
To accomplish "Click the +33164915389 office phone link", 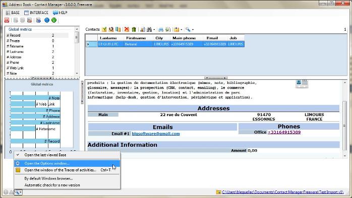I will pyautogui.click(x=284, y=132).
